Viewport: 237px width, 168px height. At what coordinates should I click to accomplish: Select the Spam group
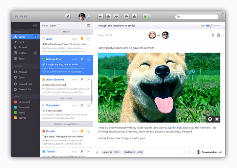coord(25,77)
